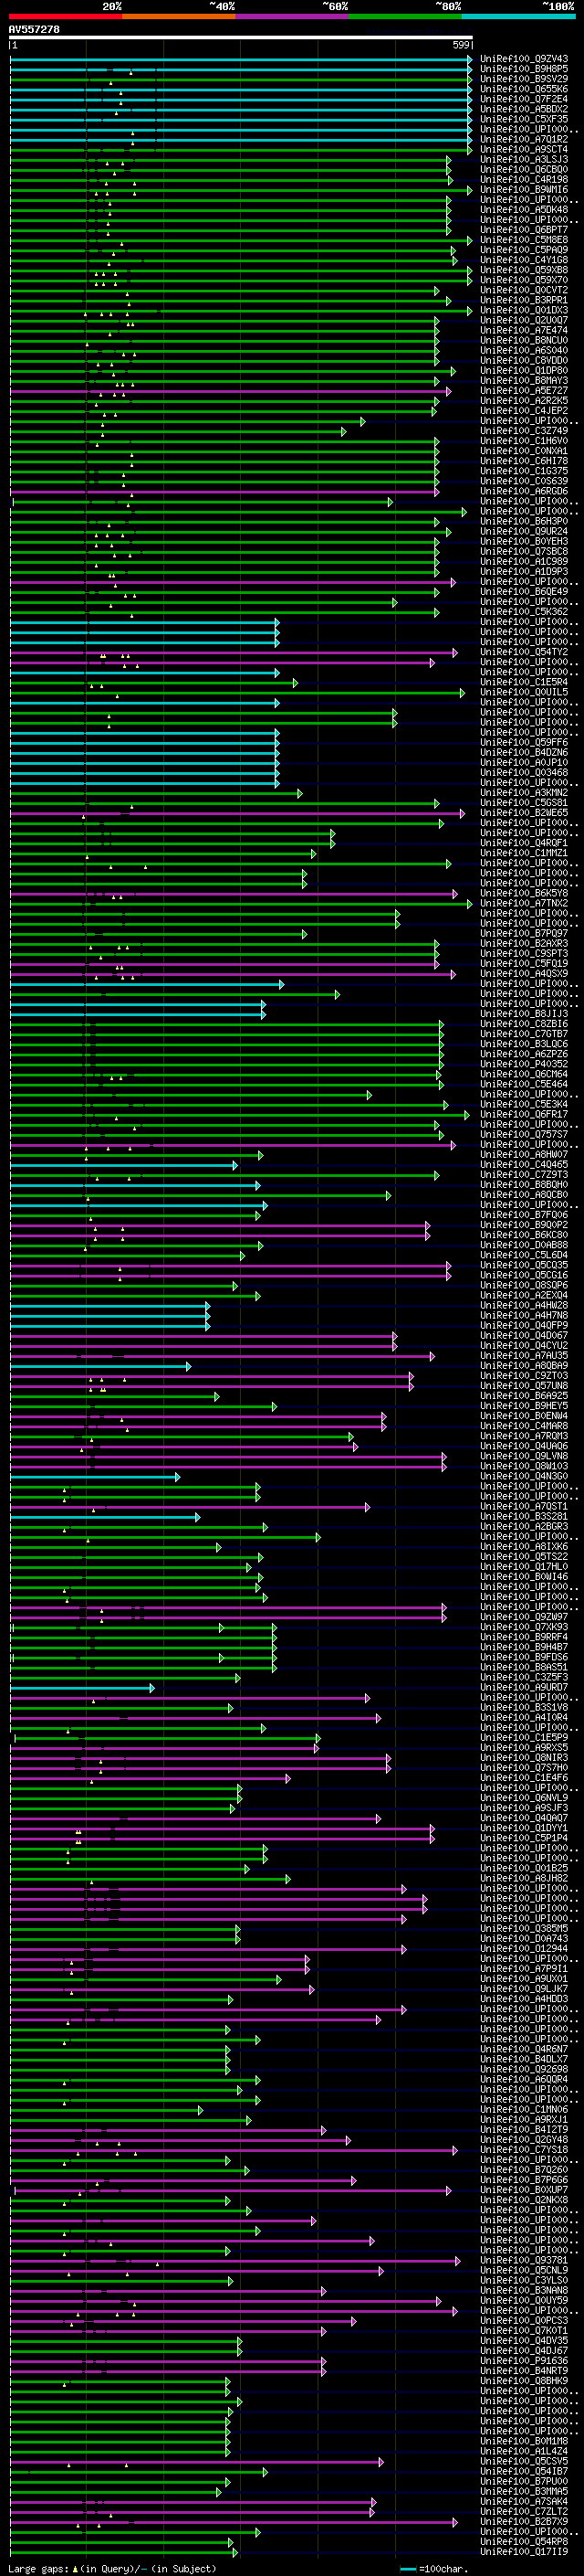Select hit label UniRef100_A3LSJ3
Image resolution: width=584 pixels, height=2576 pixels.
click(524, 159)
